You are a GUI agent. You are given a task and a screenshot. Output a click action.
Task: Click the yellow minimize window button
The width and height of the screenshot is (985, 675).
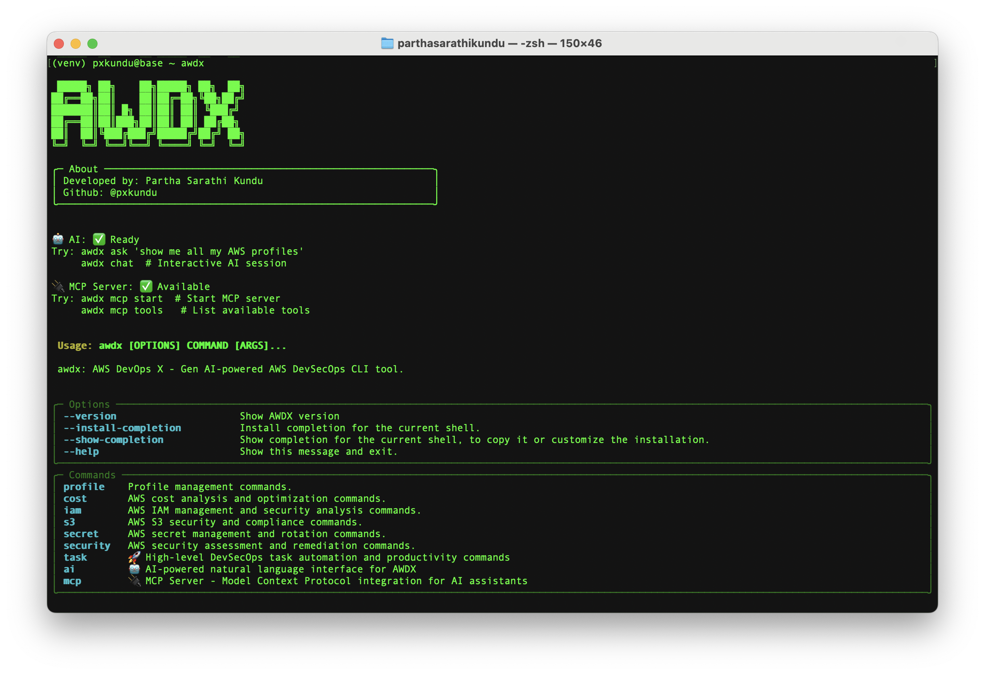(76, 44)
